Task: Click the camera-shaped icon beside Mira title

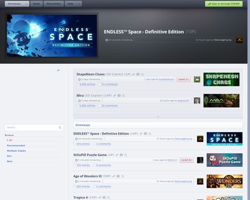Action: (x=119, y=96)
